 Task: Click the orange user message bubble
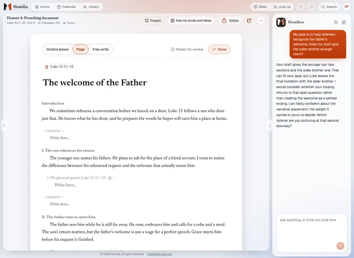coord(317,44)
